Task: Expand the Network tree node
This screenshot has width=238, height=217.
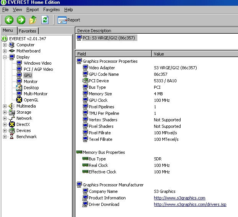Action: [5, 118]
